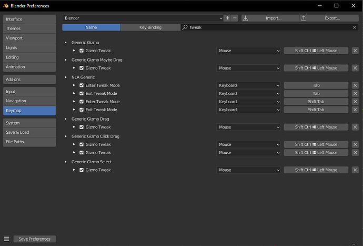The height and width of the screenshot is (246, 363).
Task: Uncheck Exit Tweak Mode with Shift Tab
Action: 82,110
